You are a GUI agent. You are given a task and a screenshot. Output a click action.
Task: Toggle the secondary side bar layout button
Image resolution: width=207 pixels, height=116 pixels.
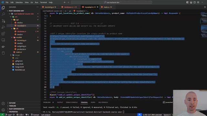[195, 2]
